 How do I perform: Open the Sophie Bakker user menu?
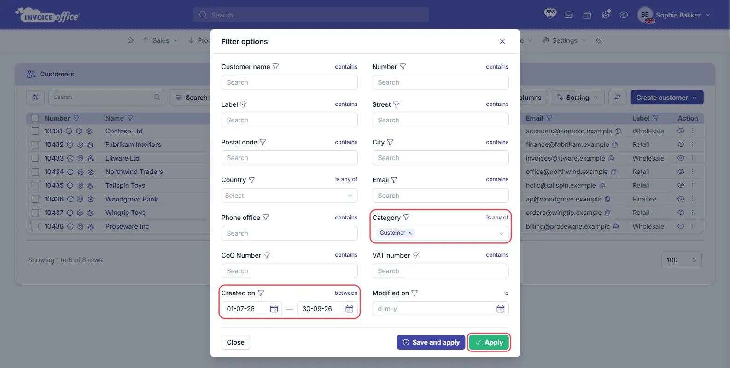point(674,15)
